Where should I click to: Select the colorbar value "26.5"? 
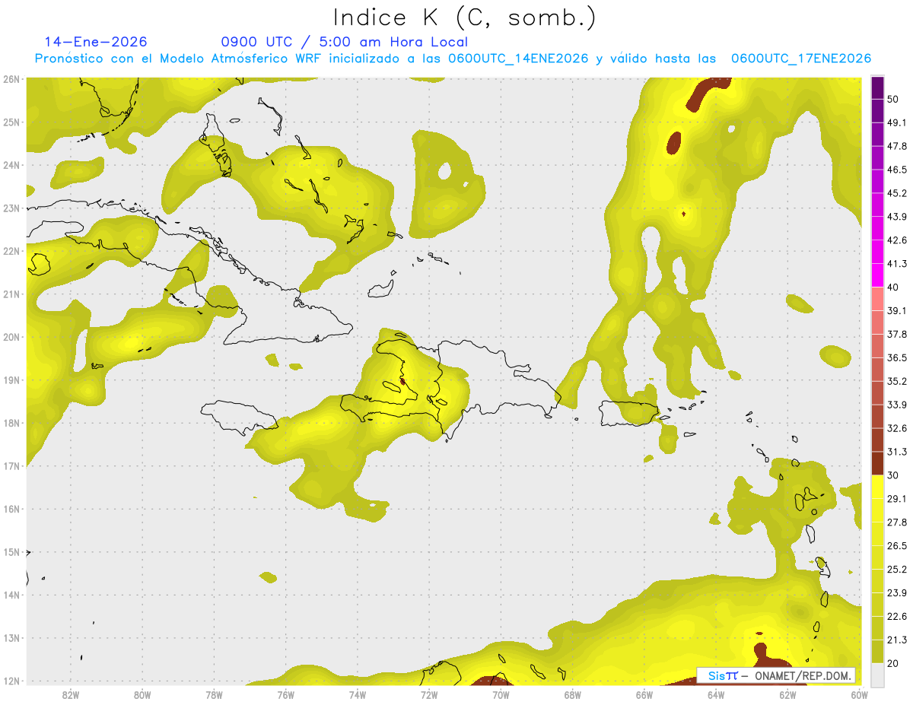(897, 546)
